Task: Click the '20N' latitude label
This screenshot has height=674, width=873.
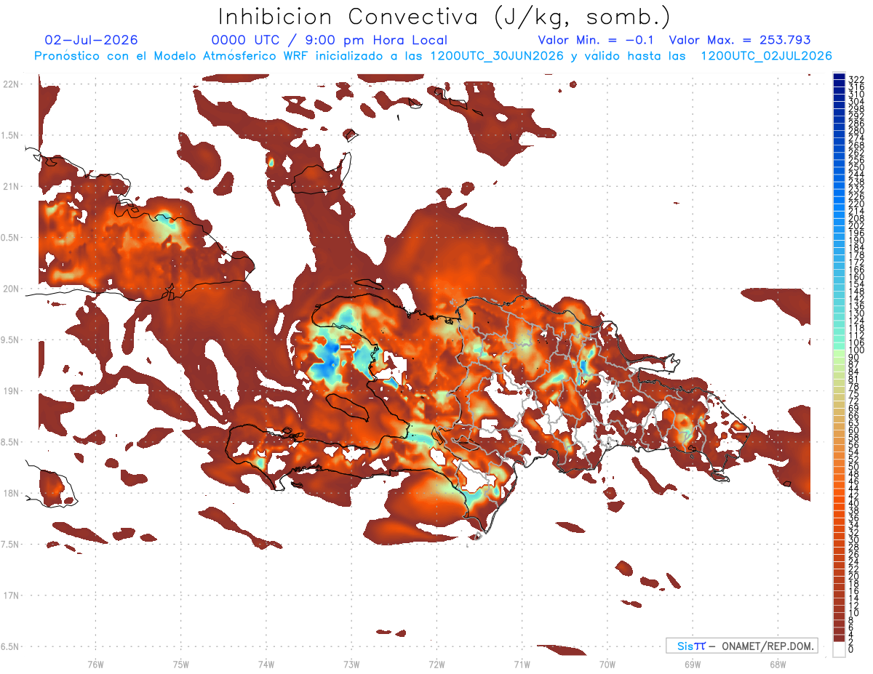Action: 11,289
